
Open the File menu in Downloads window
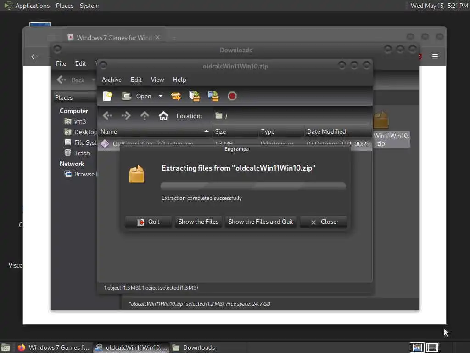tap(61, 63)
